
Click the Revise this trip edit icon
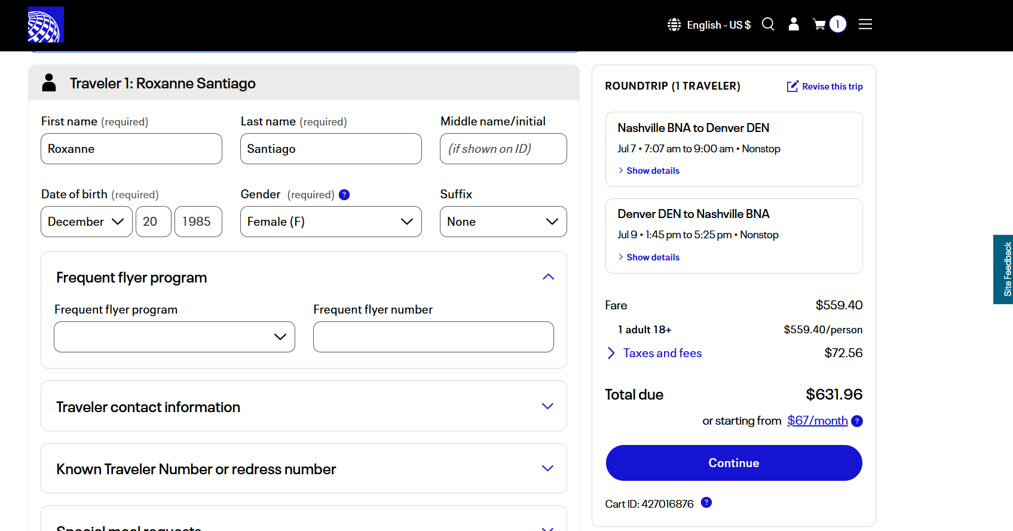792,86
